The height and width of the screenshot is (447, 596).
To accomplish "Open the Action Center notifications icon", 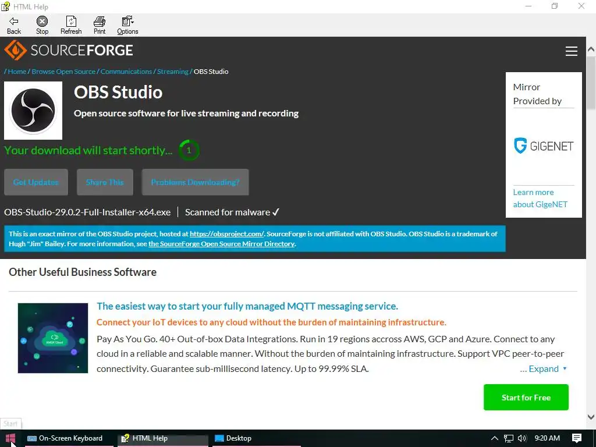I will click(577, 438).
